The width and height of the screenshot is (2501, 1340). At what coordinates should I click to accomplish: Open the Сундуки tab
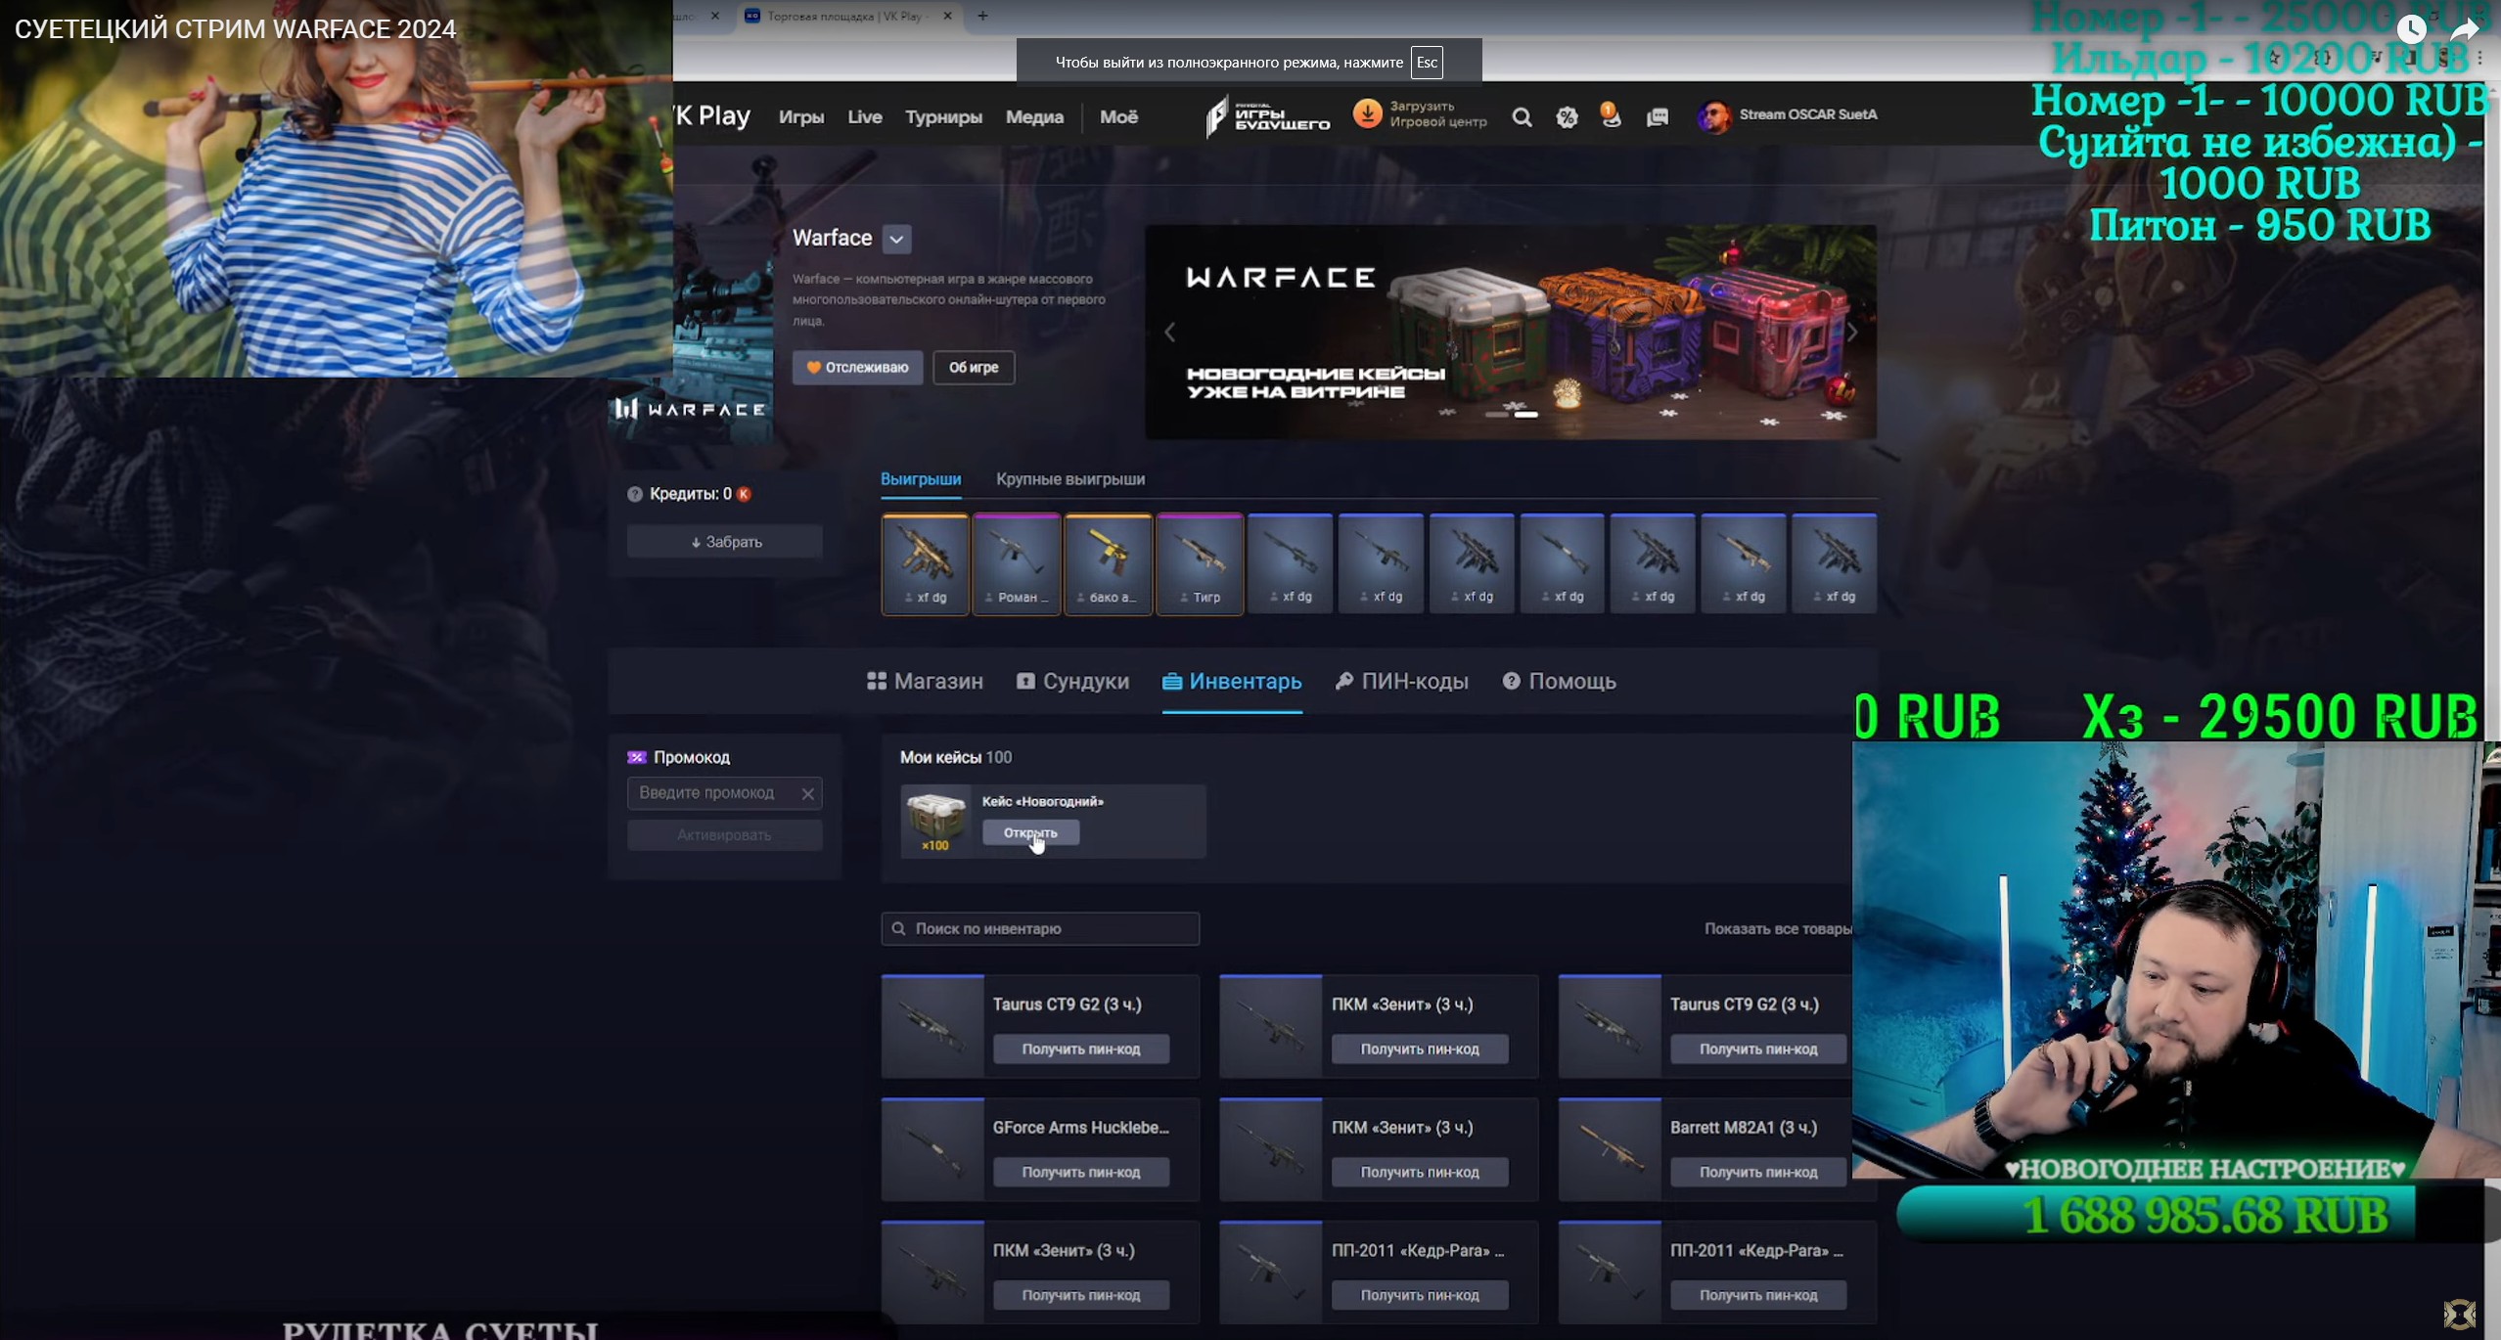pos(1072,682)
